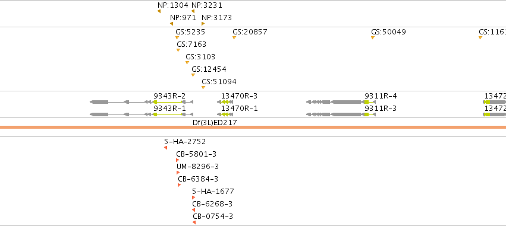
Task: Select the CB-6268-3 marker label
Action: (x=212, y=204)
